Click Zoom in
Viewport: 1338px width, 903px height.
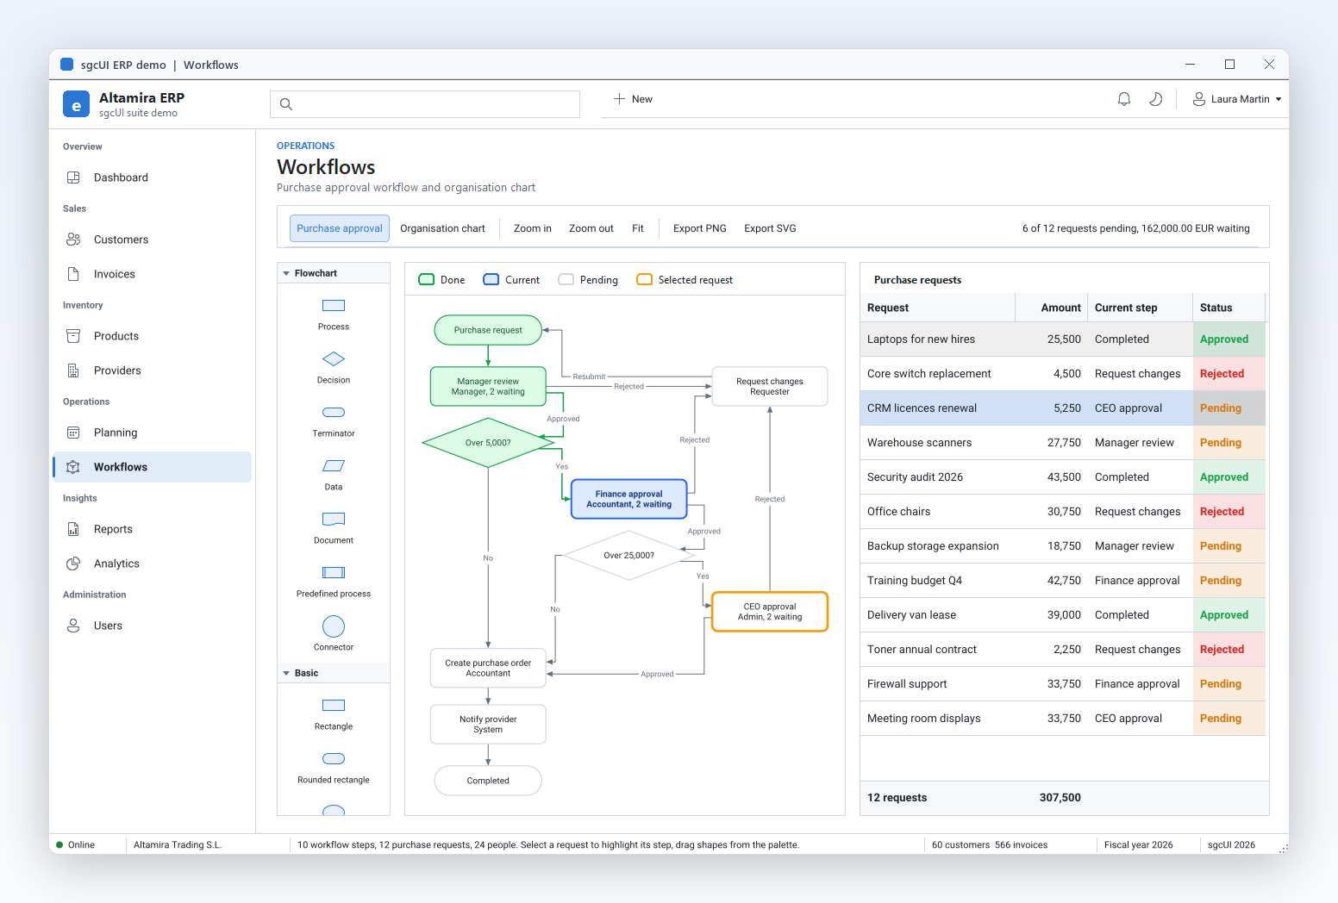533,228
